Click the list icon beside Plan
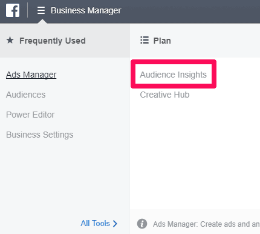 pos(145,40)
